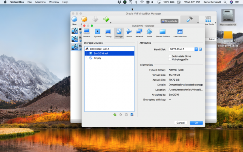
Task: Open the Help menu
Action: click(x=65, y=2)
